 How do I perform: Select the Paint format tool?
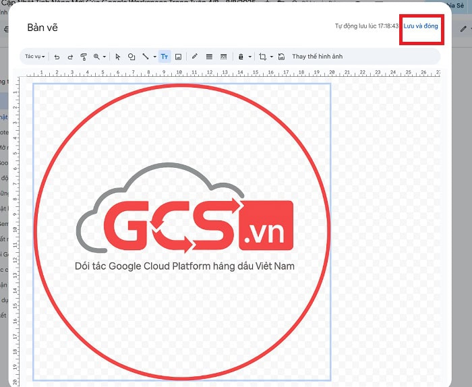click(x=84, y=57)
